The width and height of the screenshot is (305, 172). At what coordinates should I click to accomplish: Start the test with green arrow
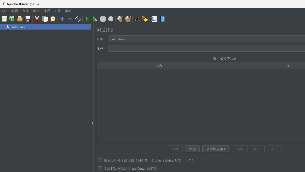pyautogui.click(x=87, y=19)
